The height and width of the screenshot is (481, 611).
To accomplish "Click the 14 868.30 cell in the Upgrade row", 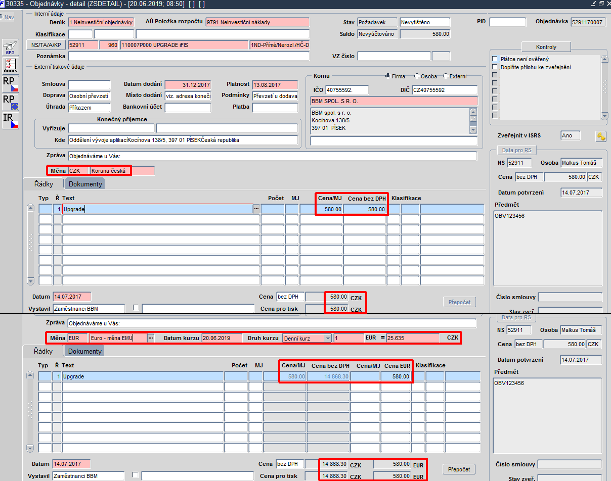I will tap(328, 376).
